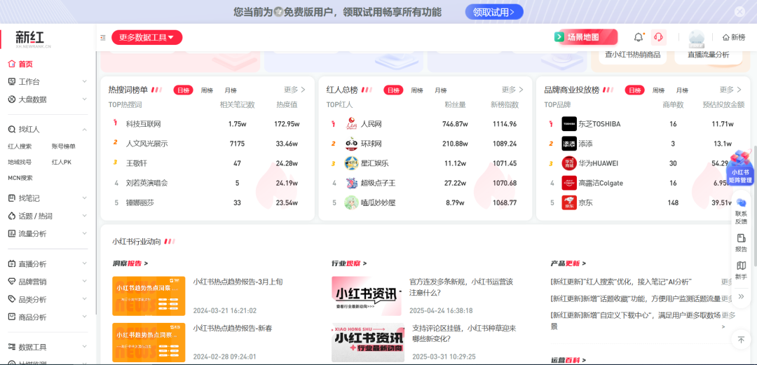Collapse the 找红人 section chevron

85,130
